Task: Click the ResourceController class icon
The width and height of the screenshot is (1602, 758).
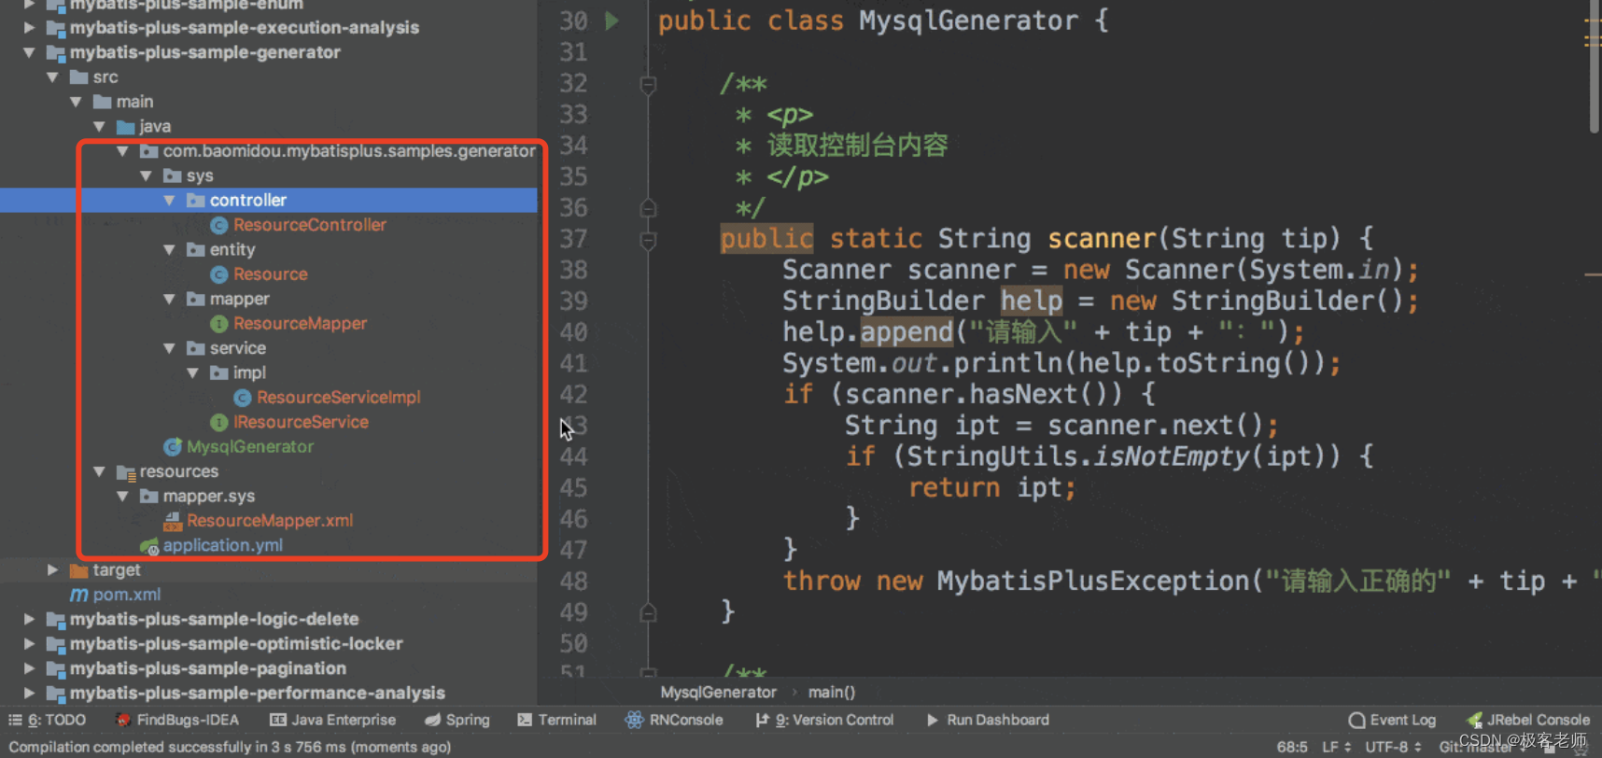Action: click(219, 225)
